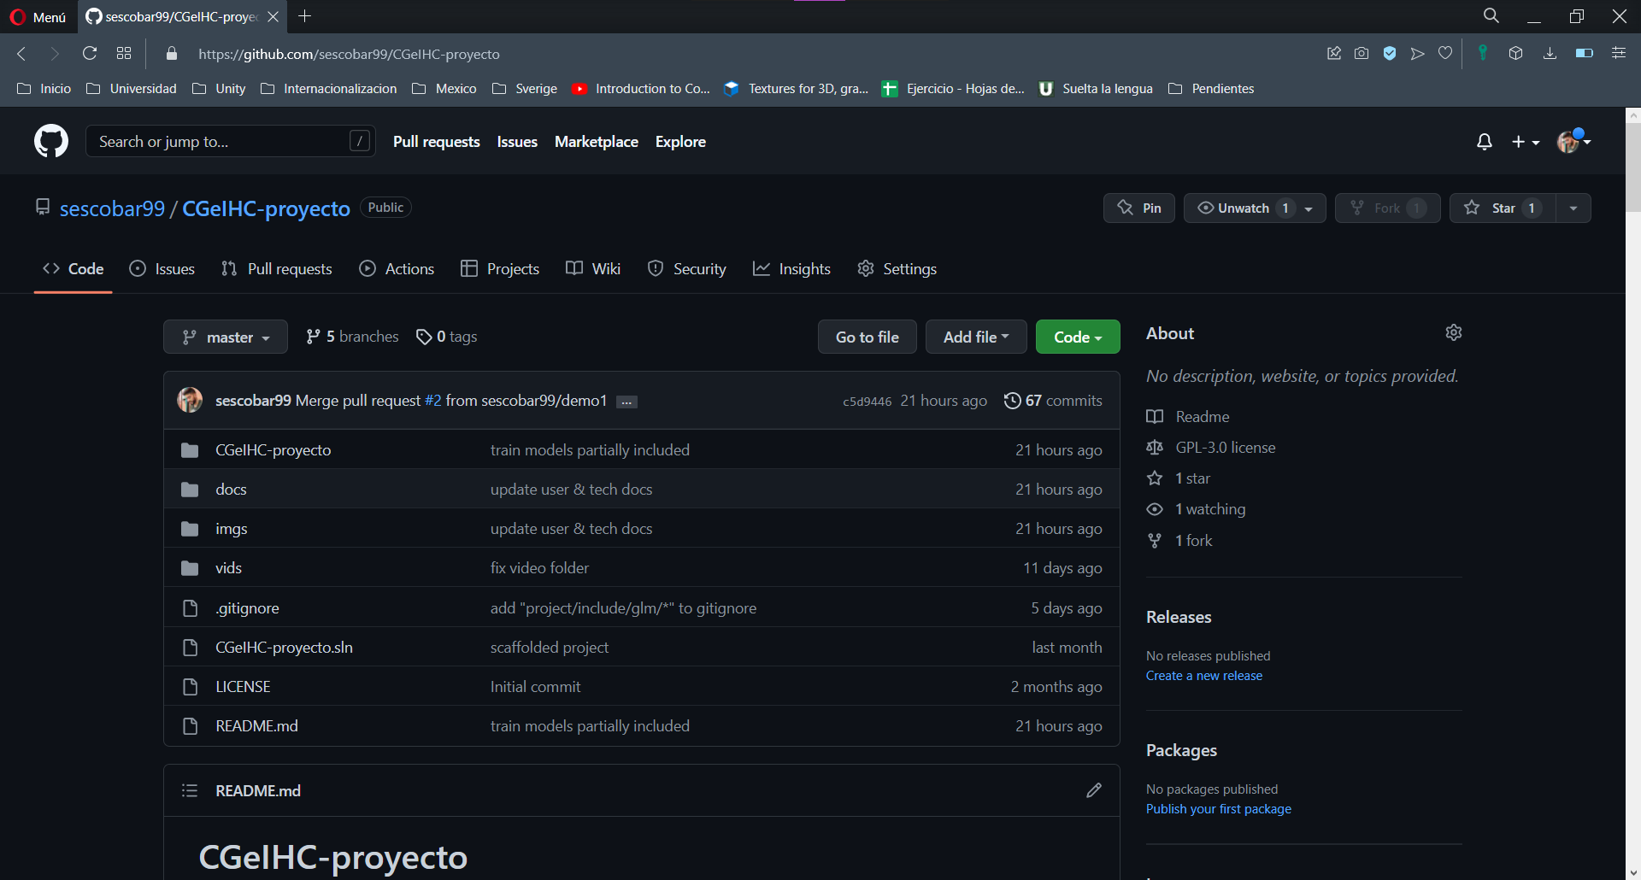Star the repository
1641x880 pixels.
(1503, 208)
